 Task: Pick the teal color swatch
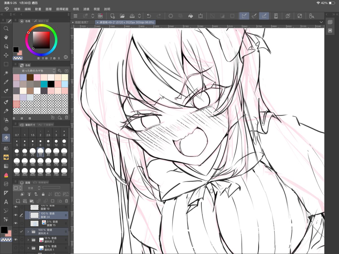click(44, 84)
